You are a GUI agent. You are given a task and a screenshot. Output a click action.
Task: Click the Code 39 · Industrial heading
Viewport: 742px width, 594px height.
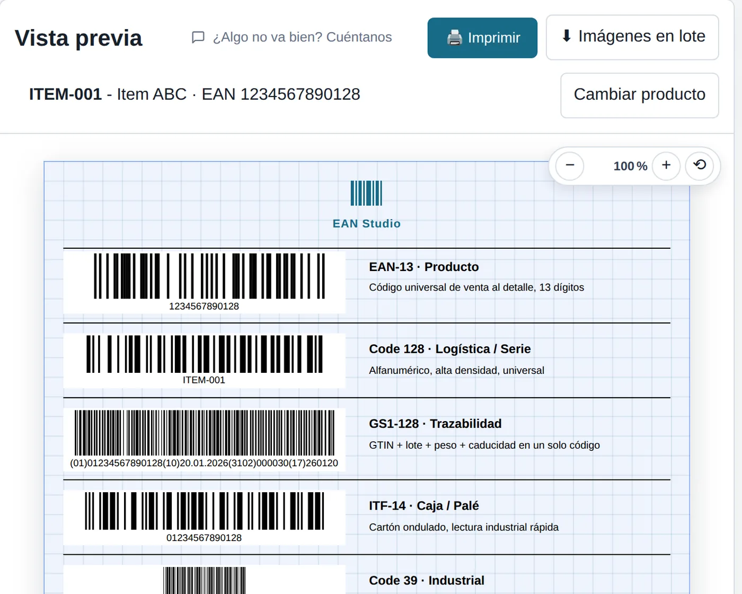(x=427, y=581)
